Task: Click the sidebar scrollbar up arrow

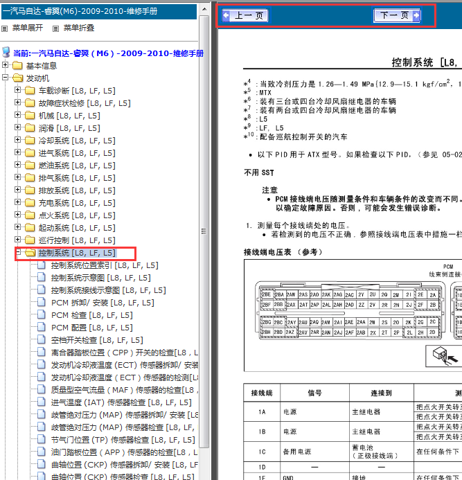Action: (x=204, y=9)
